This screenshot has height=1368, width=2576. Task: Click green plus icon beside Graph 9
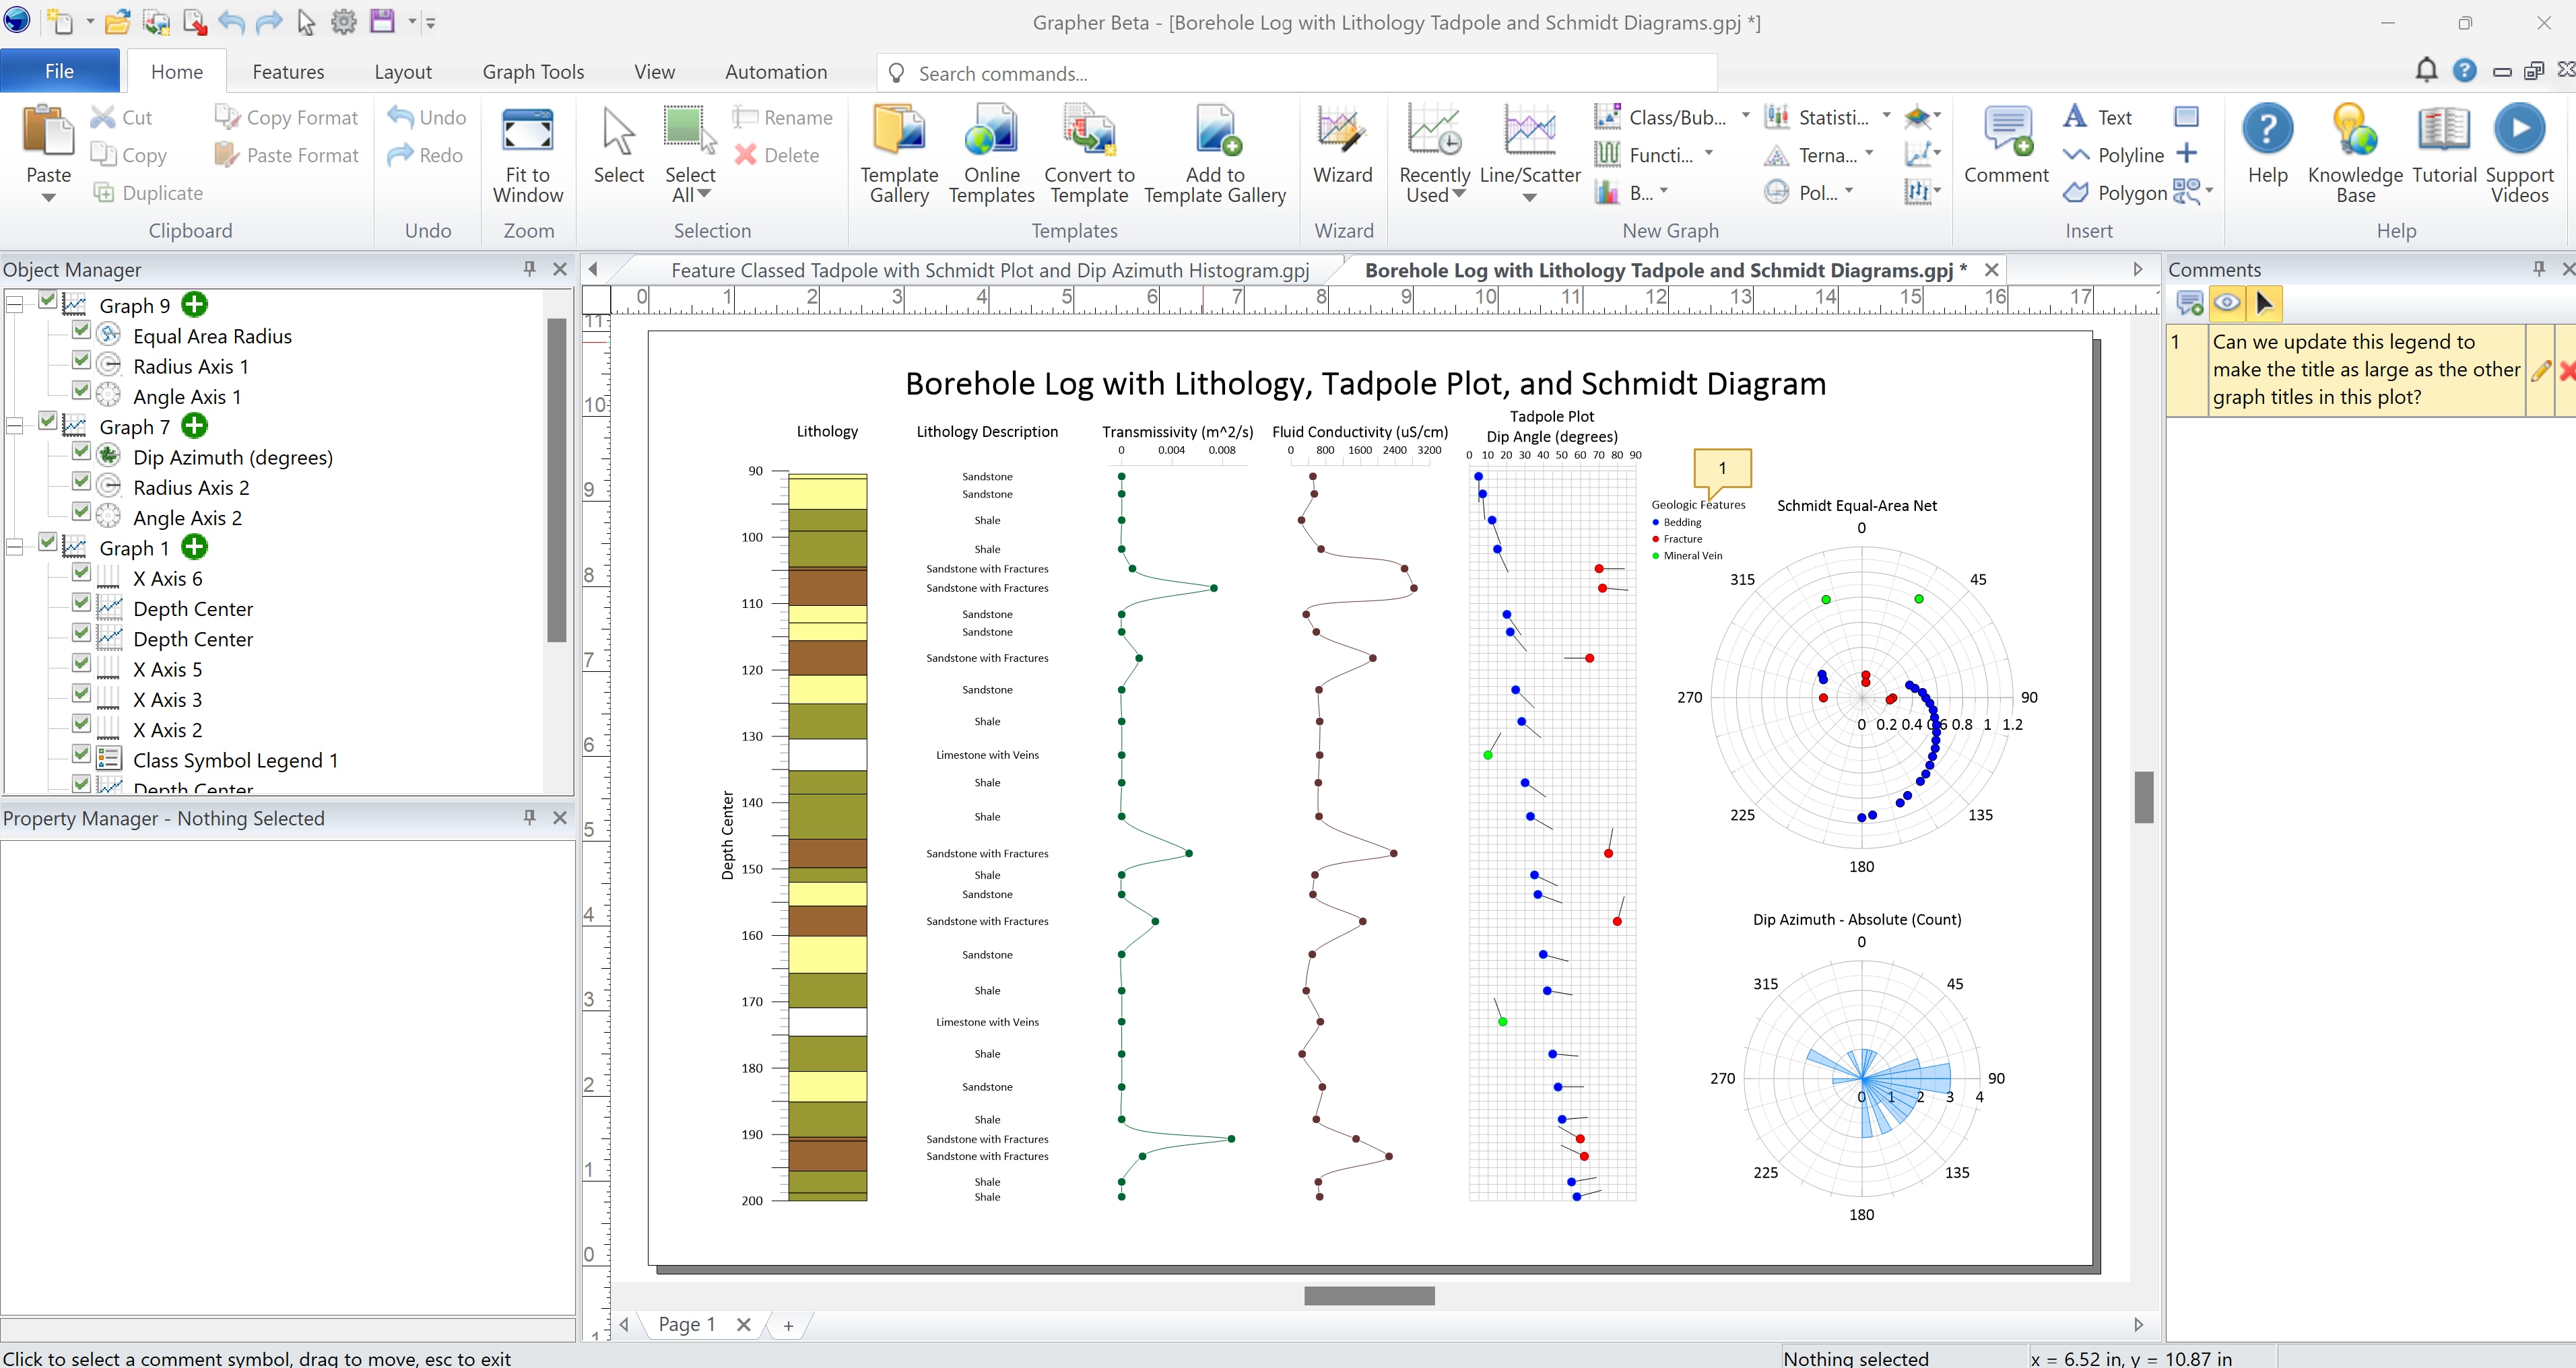point(195,305)
